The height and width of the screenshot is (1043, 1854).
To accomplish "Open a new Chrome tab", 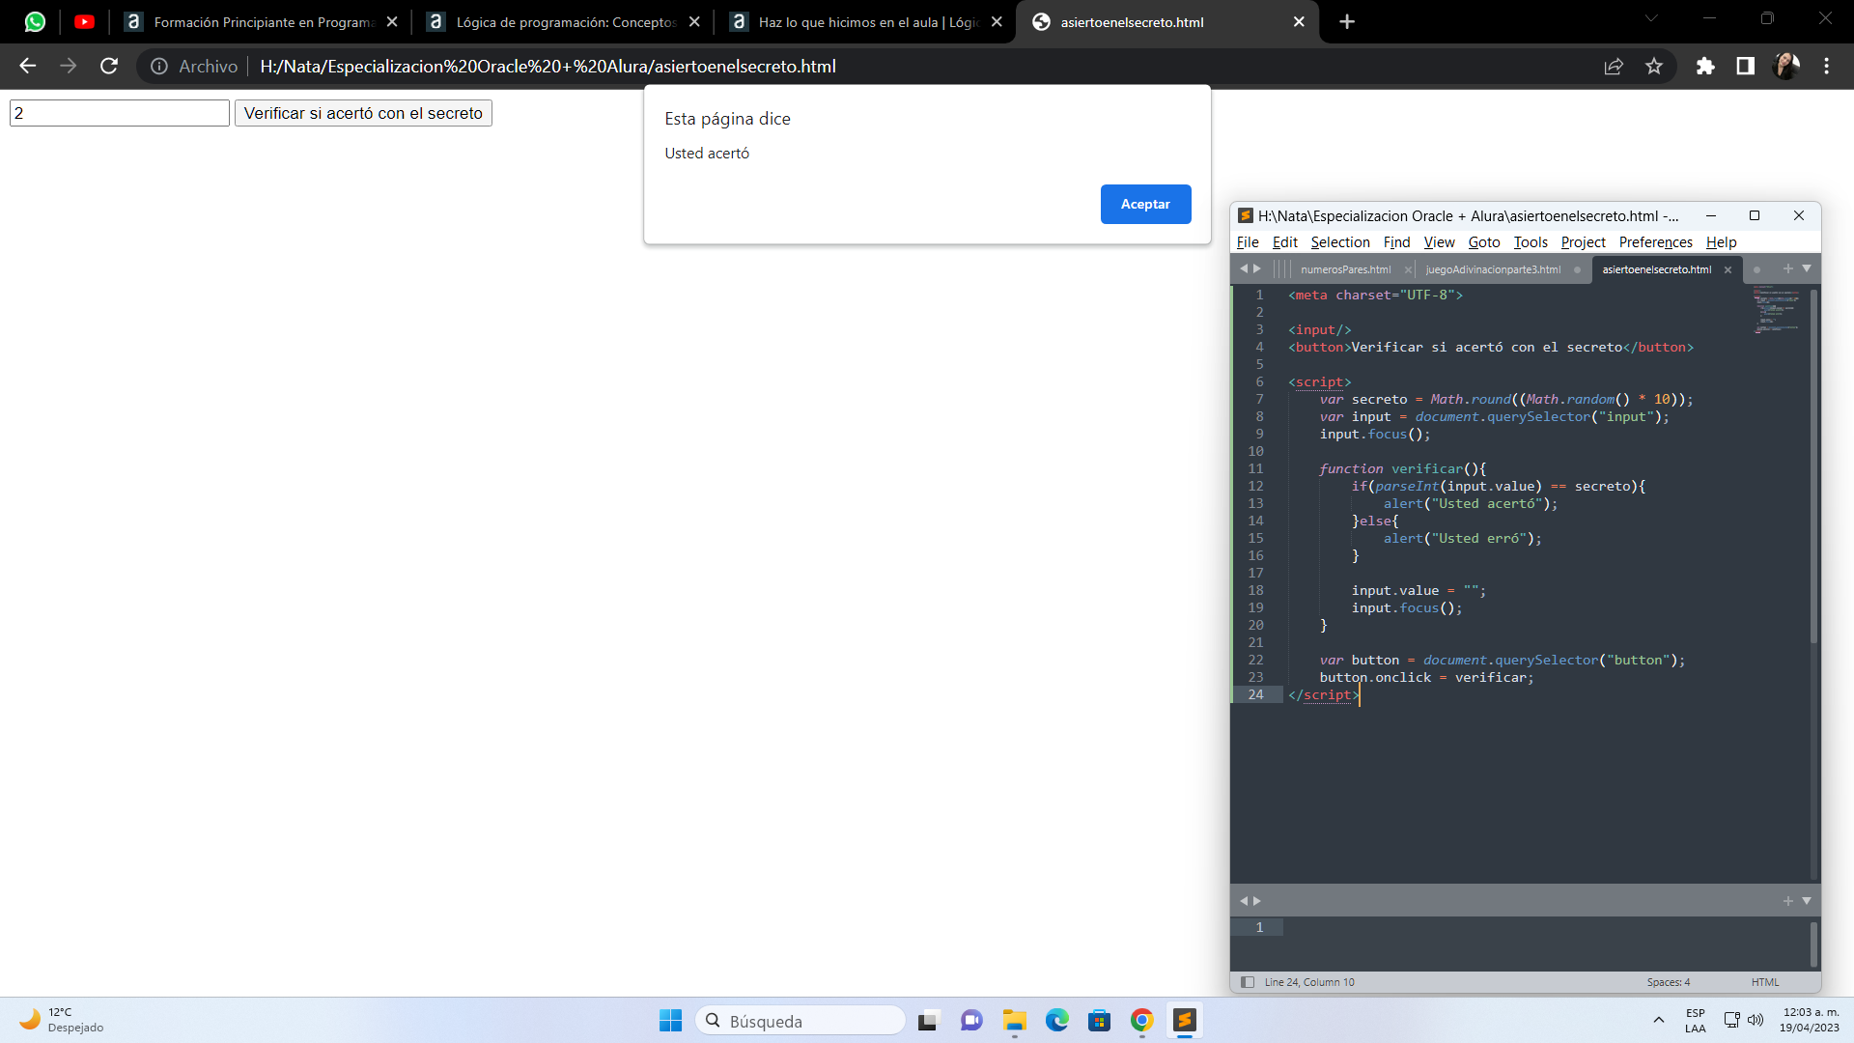I will [x=1347, y=21].
